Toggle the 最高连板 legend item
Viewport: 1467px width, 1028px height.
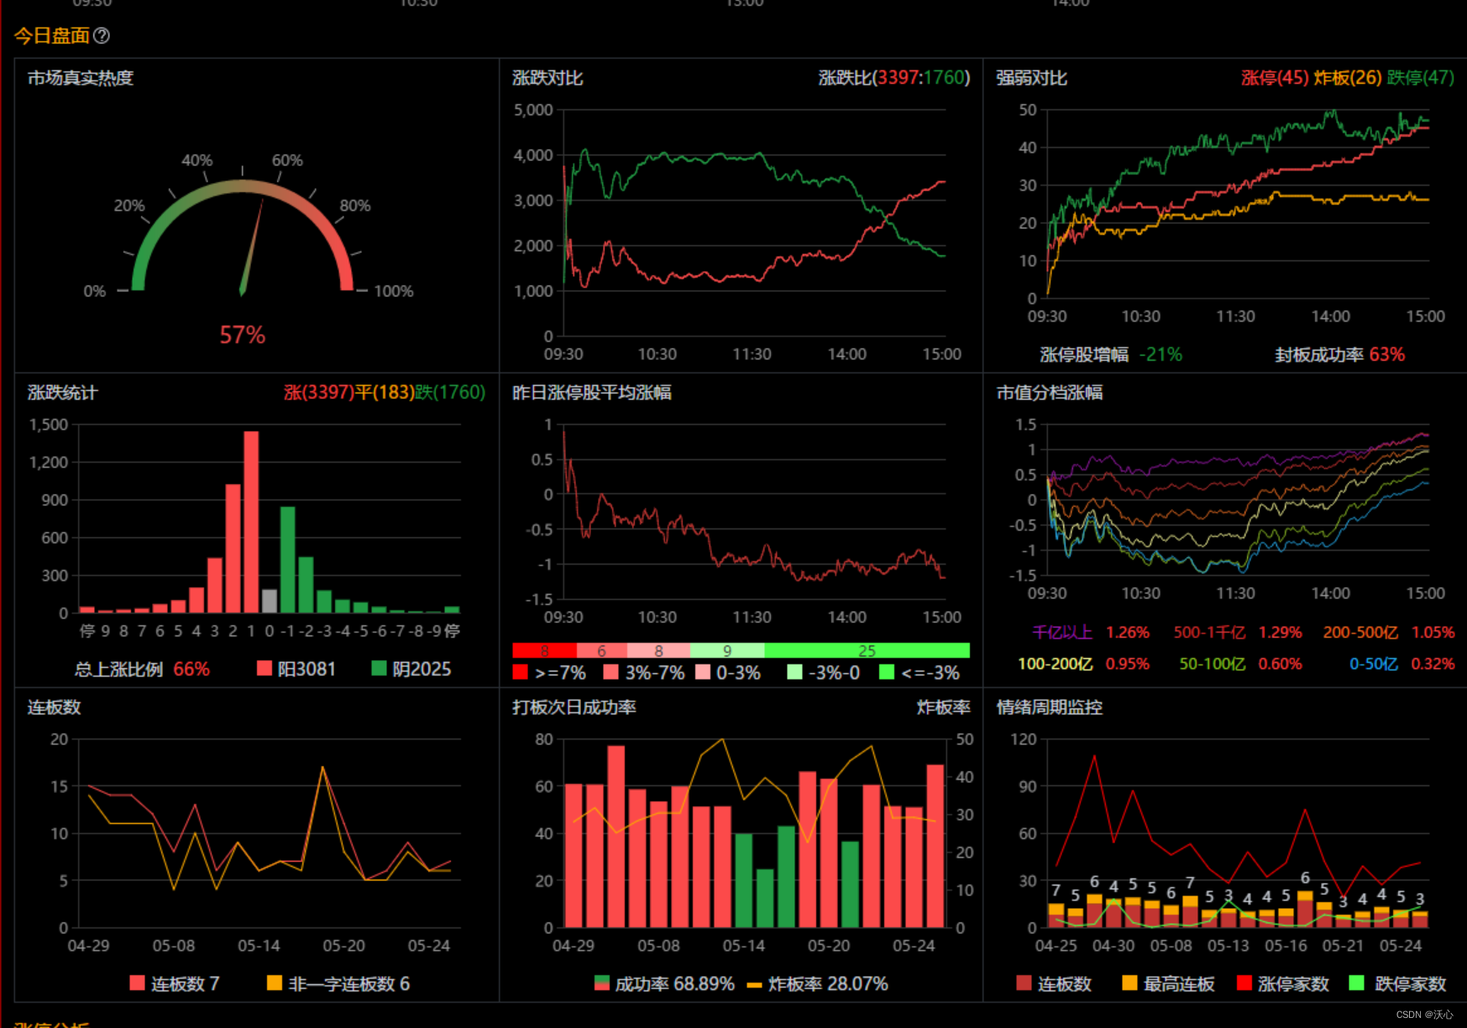pyautogui.click(x=1168, y=984)
